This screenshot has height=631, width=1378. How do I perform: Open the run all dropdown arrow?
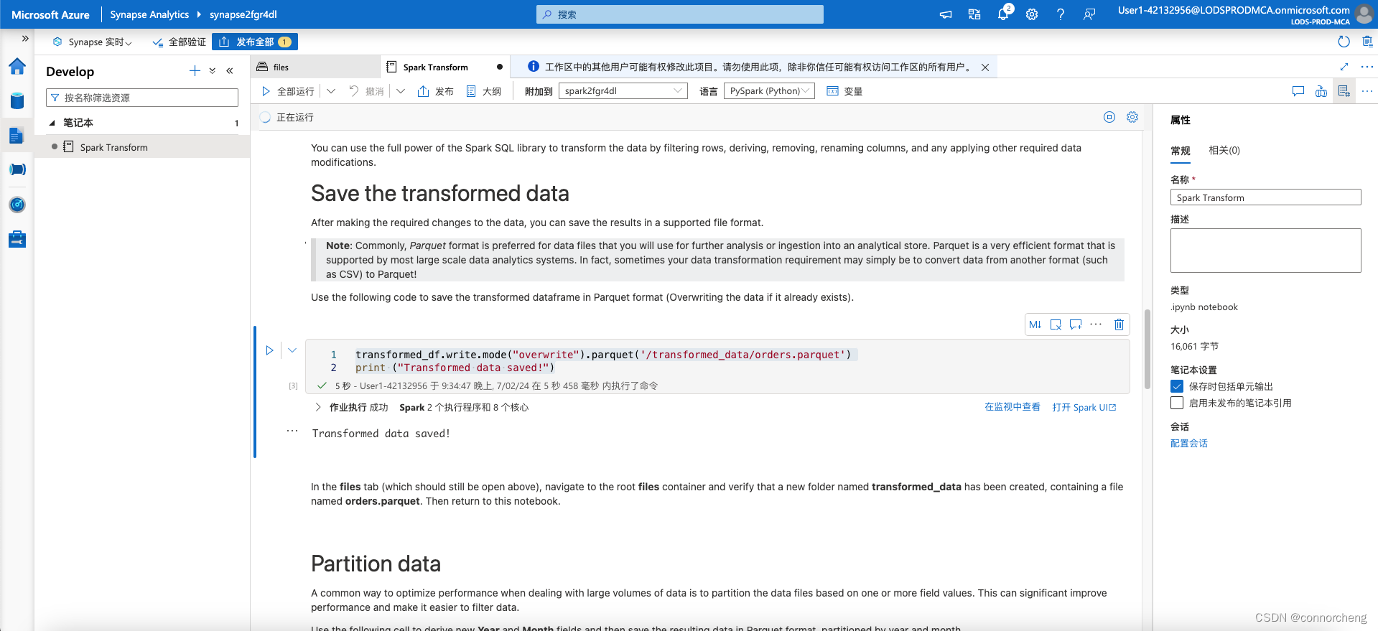tap(331, 91)
